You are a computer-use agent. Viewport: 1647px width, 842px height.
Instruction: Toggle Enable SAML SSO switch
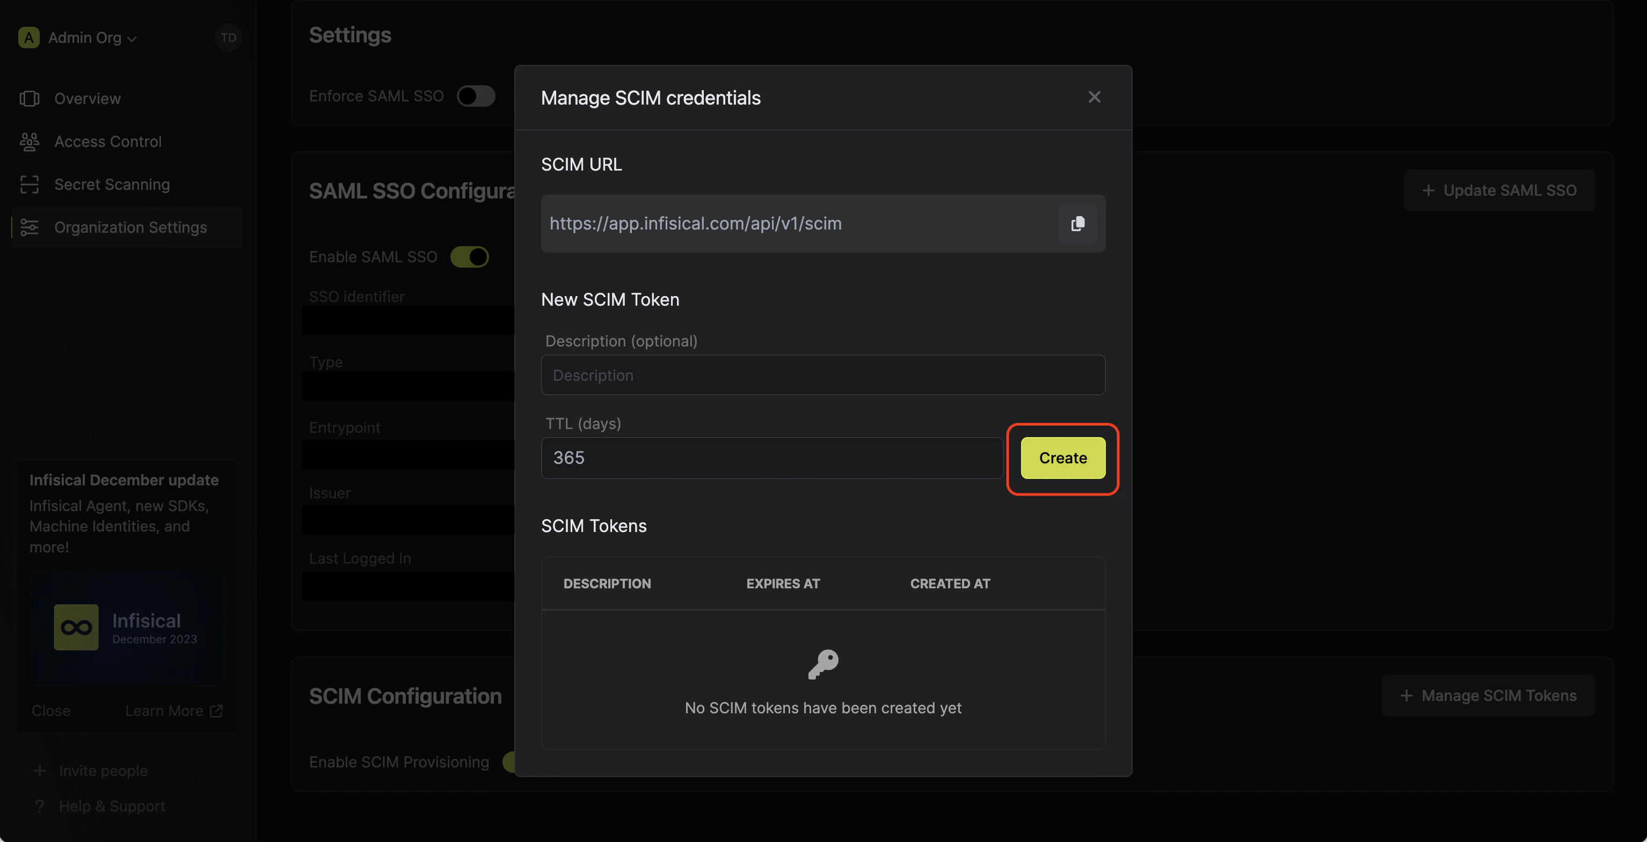[469, 257]
